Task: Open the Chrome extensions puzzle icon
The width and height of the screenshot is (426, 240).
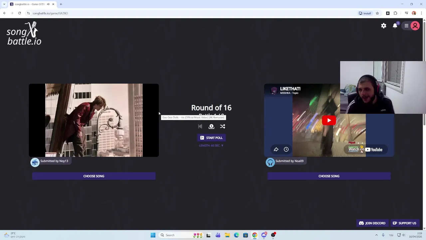Action: (395, 13)
